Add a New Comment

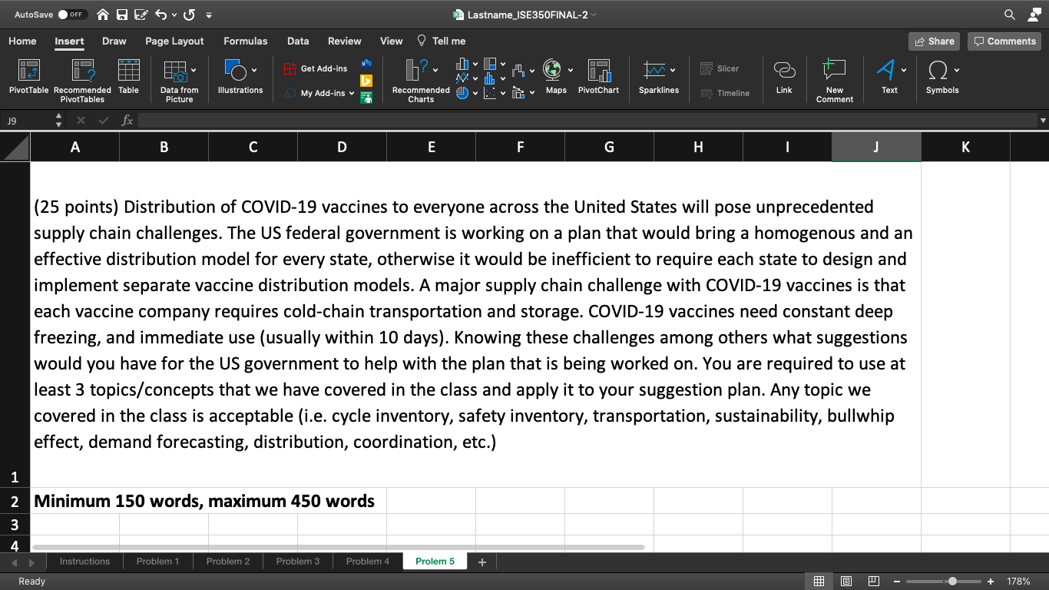pos(835,81)
